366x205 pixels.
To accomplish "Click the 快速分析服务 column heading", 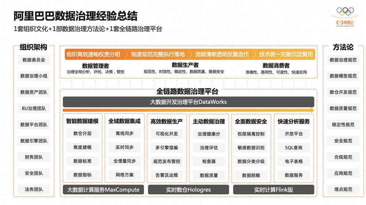I will pos(294,122).
